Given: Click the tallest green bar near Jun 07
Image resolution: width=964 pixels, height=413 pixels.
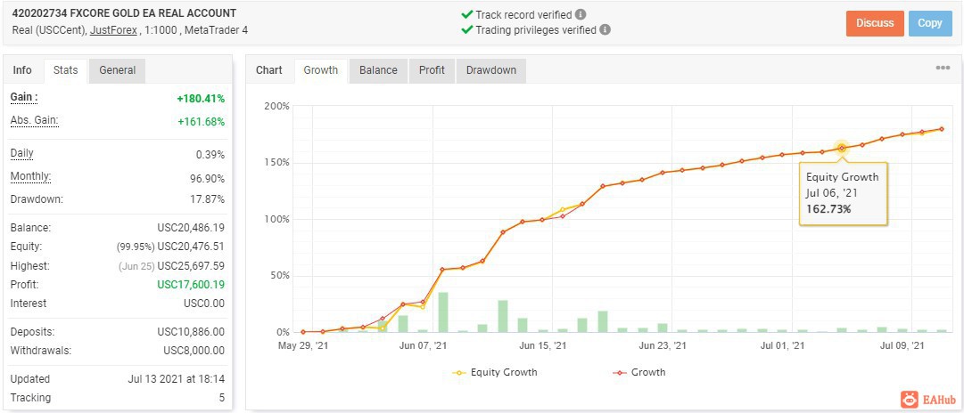Looking at the screenshot, I should tap(442, 312).
